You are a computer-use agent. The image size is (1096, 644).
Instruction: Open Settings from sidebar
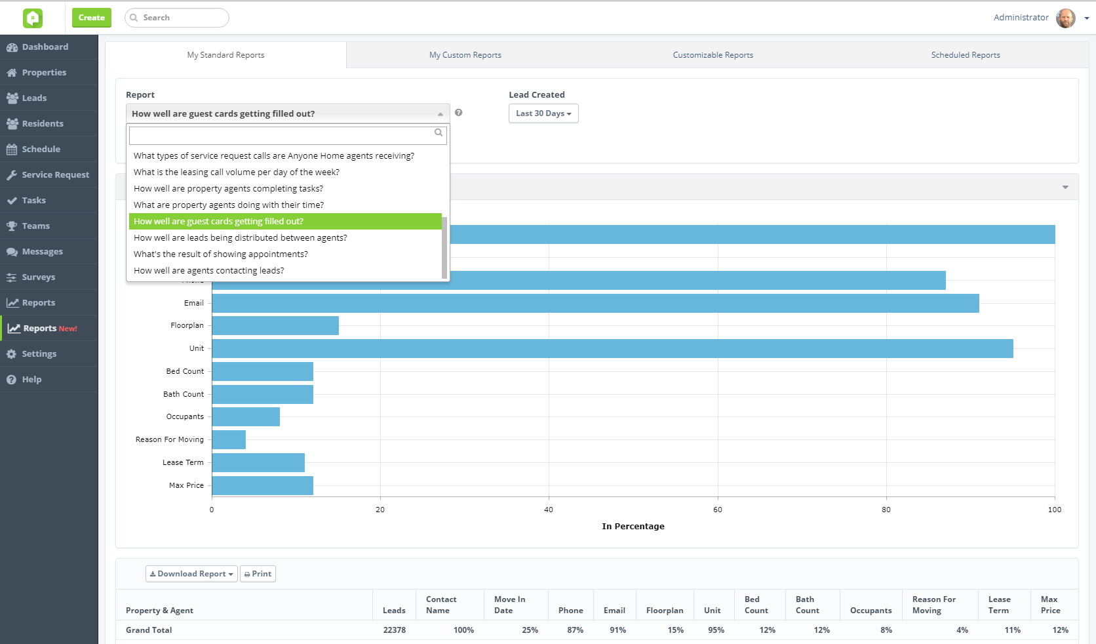pos(49,354)
